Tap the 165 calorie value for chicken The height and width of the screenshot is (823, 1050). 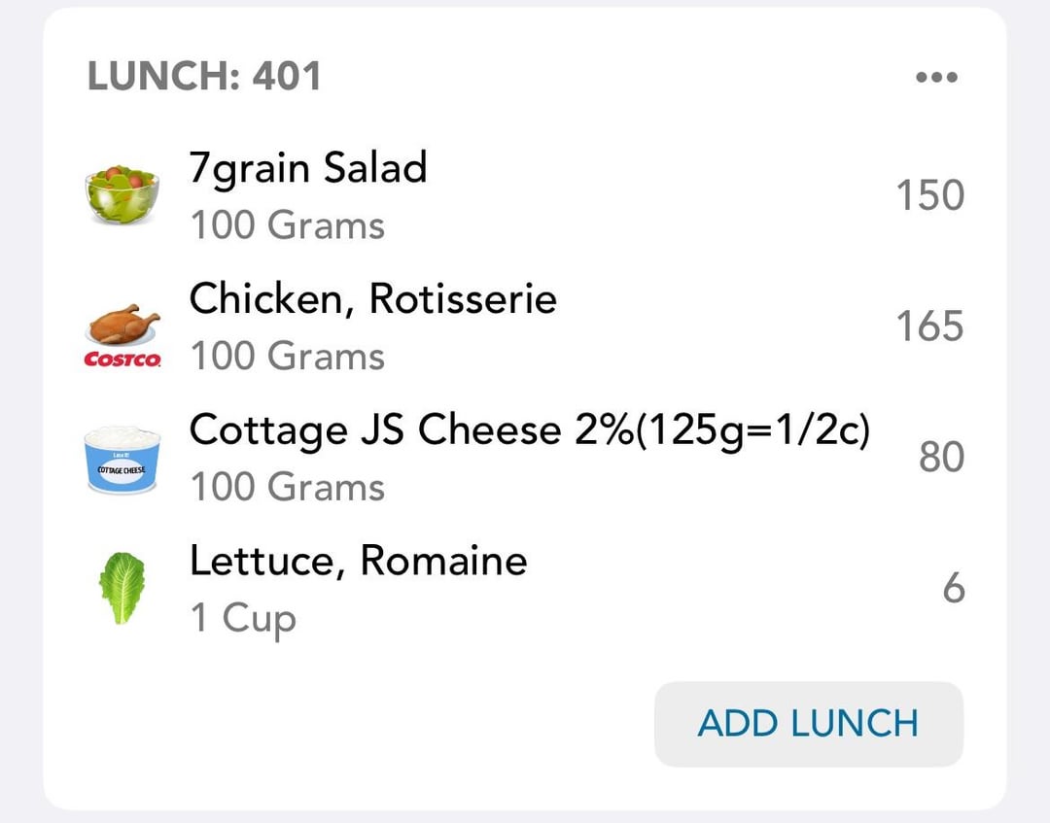click(930, 326)
